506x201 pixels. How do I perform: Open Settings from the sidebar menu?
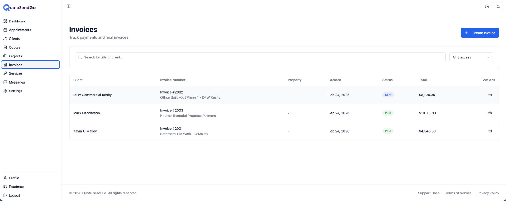tap(16, 91)
